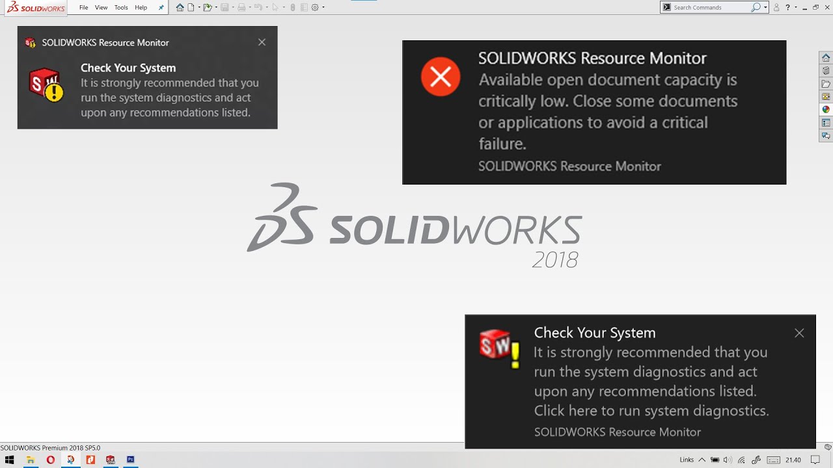Click the Select cursor tool icon
Image resolution: width=833 pixels, height=468 pixels.
[x=275, y=7]
